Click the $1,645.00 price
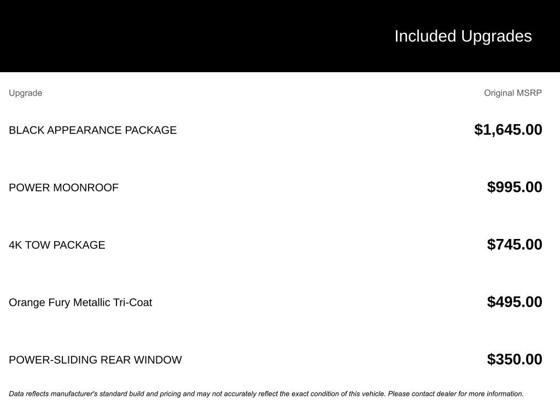Image resolution: width=560 pixels, height=420 pixels. click(508, 130)
